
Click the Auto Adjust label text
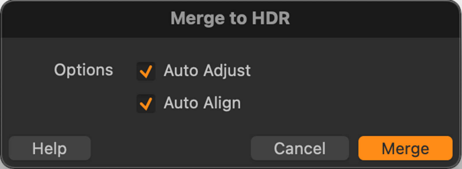[207, 70]
